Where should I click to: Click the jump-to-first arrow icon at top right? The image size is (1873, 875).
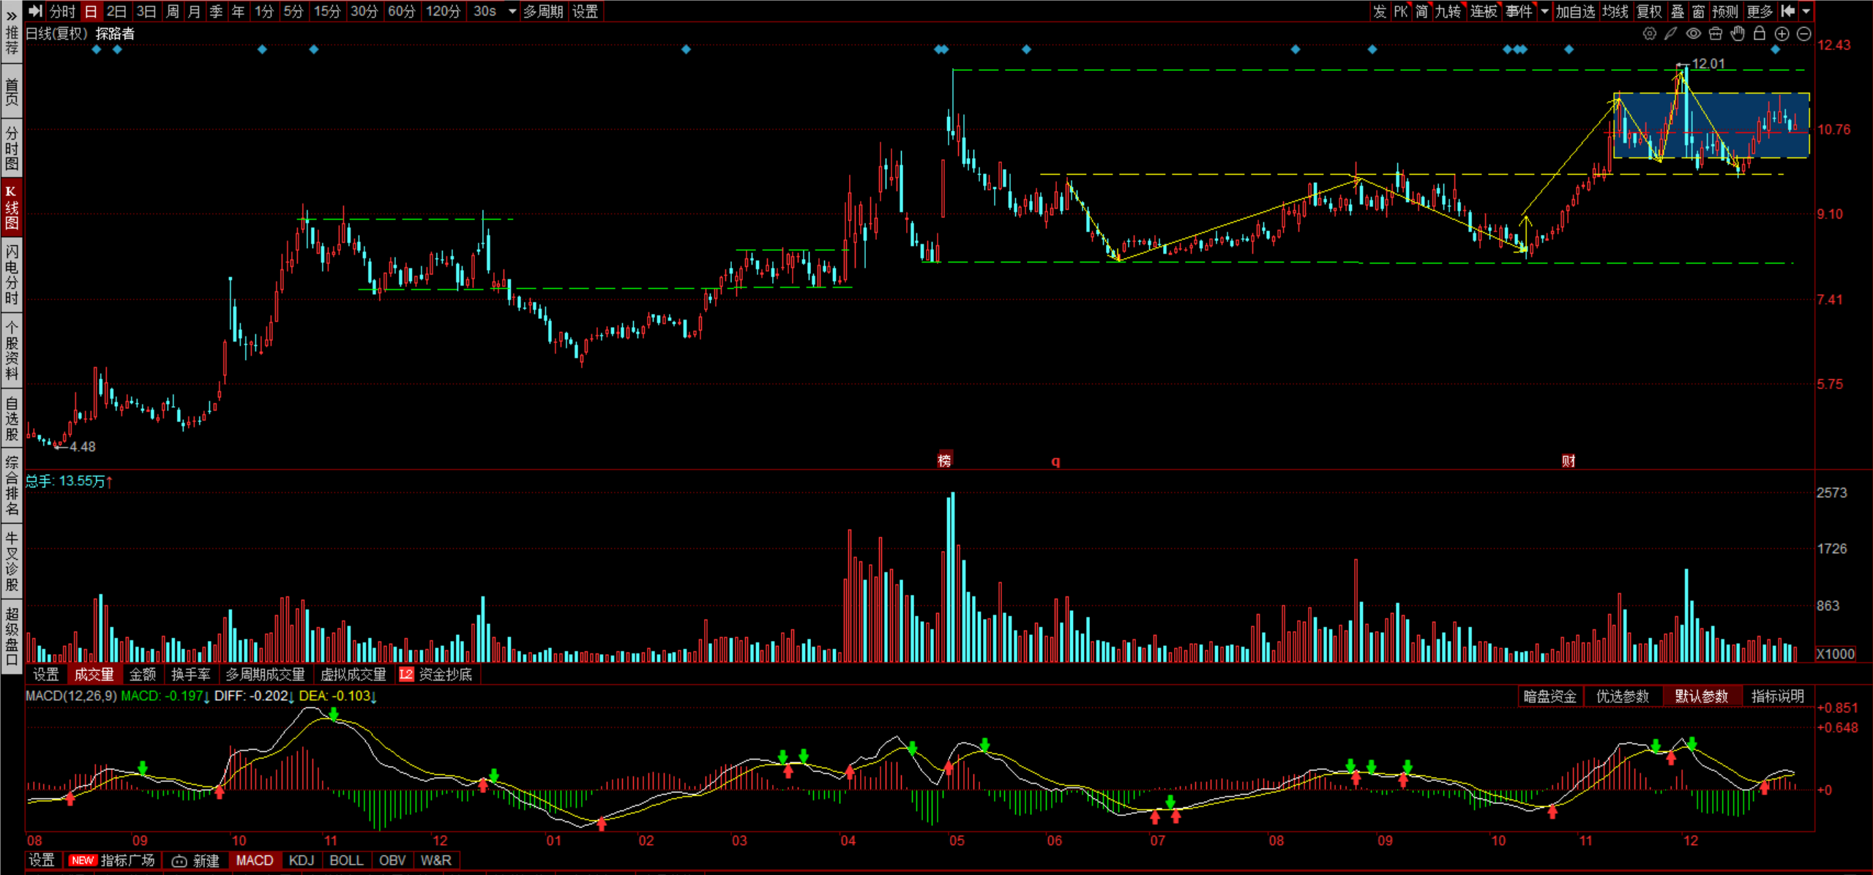(1788, 11)
